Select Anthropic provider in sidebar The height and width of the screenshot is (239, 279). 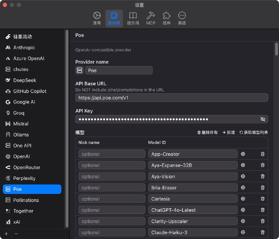32,48
